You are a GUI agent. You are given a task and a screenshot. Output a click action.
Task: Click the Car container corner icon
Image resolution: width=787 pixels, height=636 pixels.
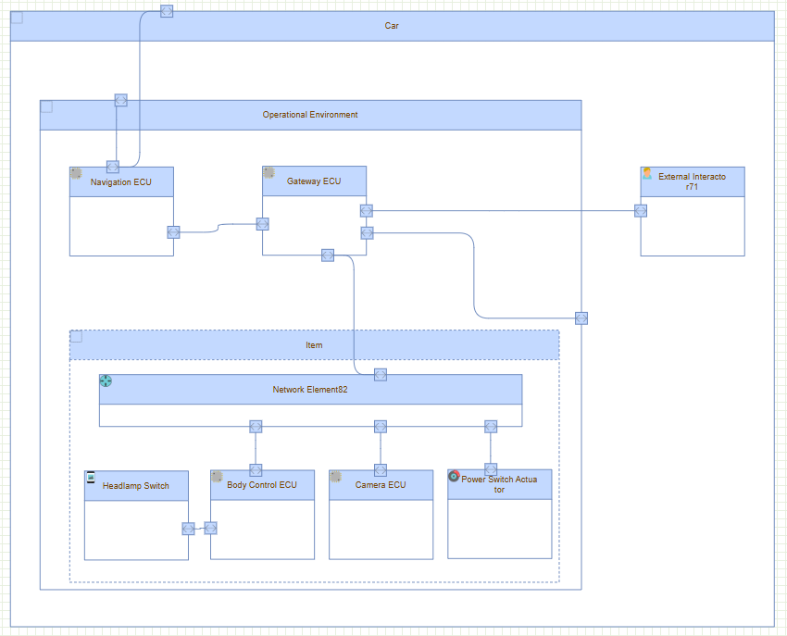point(17,18)
